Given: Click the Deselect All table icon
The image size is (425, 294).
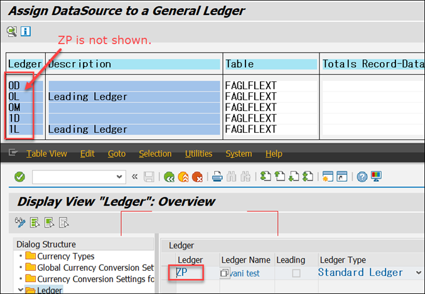Looking at the screenshot, I should 63,223.
